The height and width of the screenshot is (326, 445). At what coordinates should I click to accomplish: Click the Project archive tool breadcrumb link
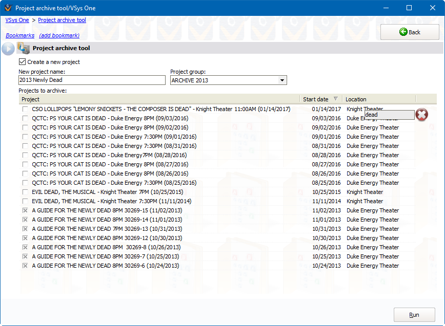click(62, 20)
